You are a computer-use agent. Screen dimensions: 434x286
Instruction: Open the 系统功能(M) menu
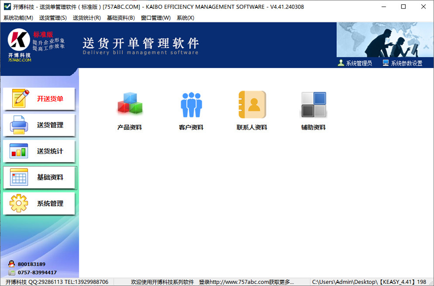click(18, 18)
